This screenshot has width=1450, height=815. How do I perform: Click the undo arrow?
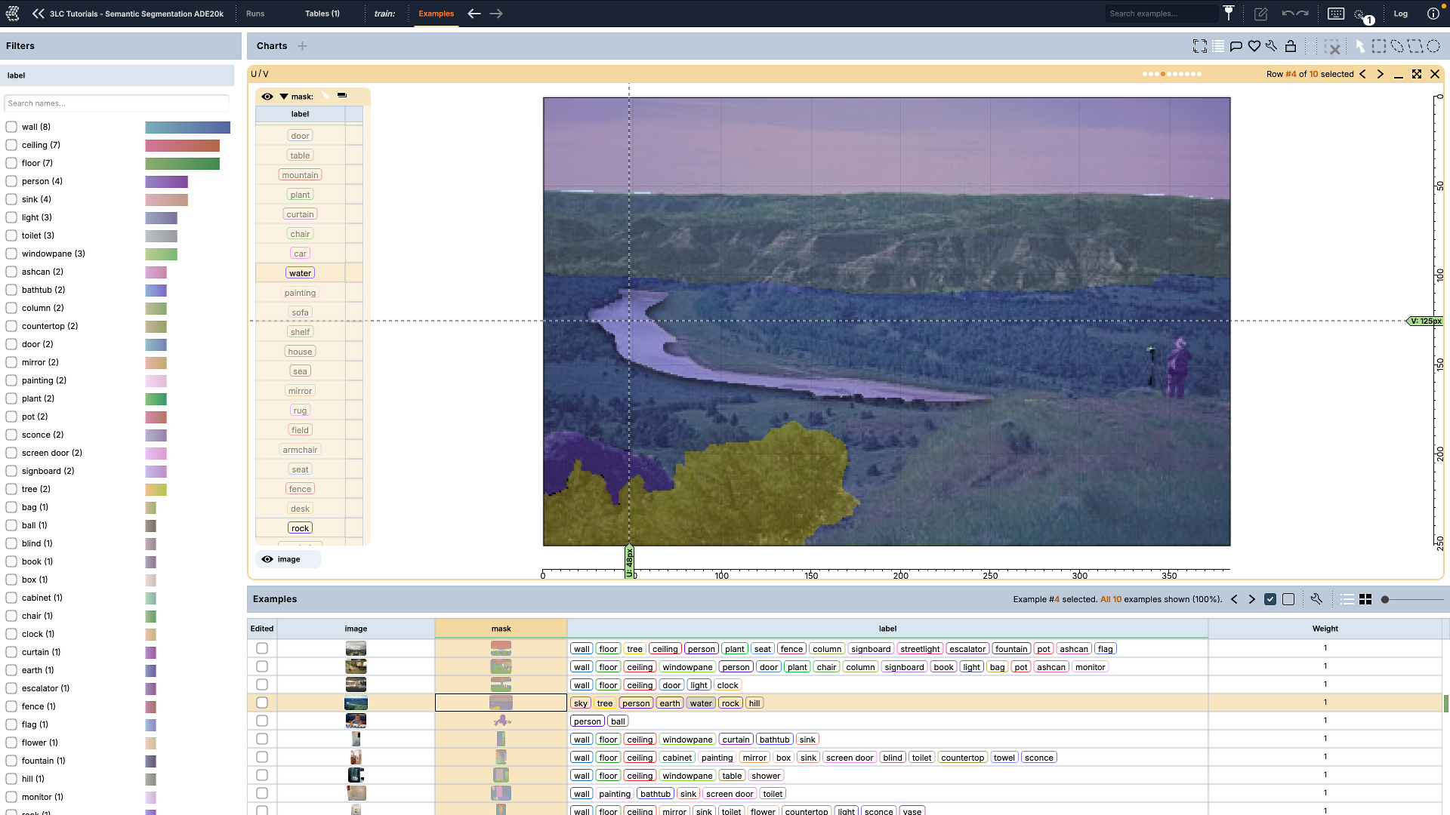coord(1288,14)
